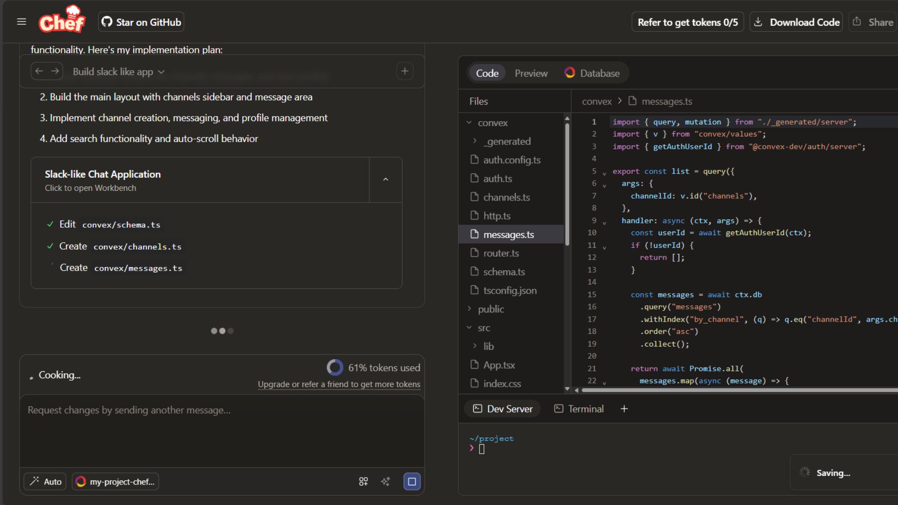Click the stop generation square button
This screenshot has height=505, width=898.
[412, 482]
